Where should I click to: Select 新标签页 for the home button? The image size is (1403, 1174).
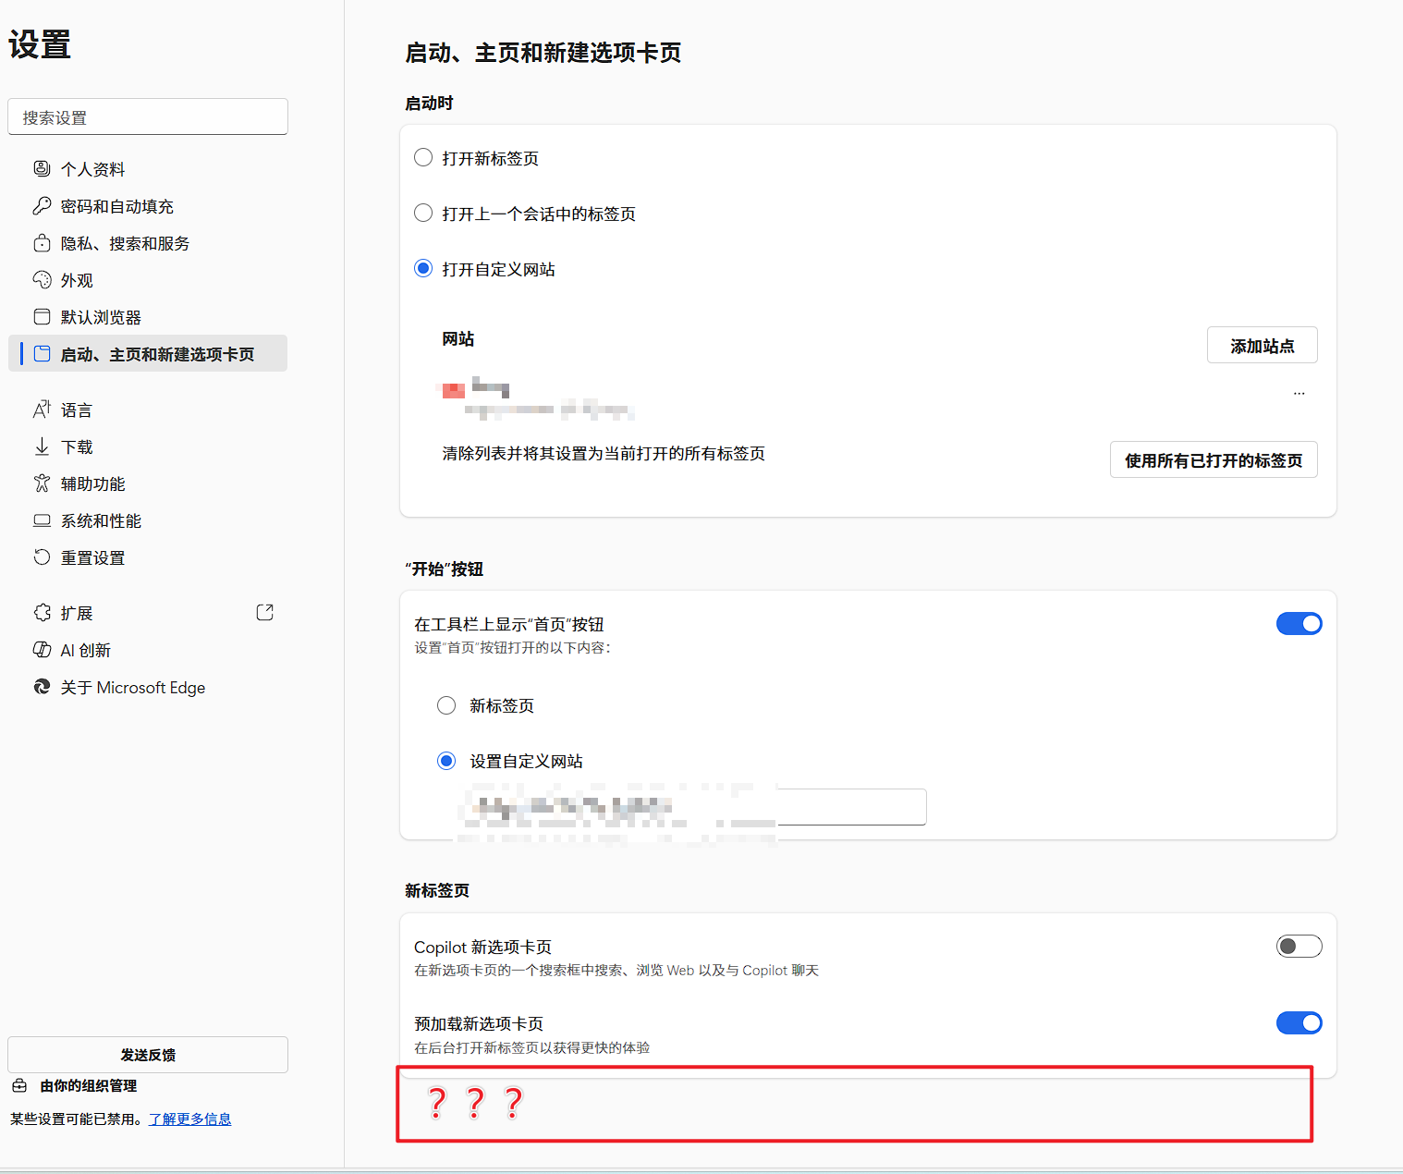click(446, 704)
